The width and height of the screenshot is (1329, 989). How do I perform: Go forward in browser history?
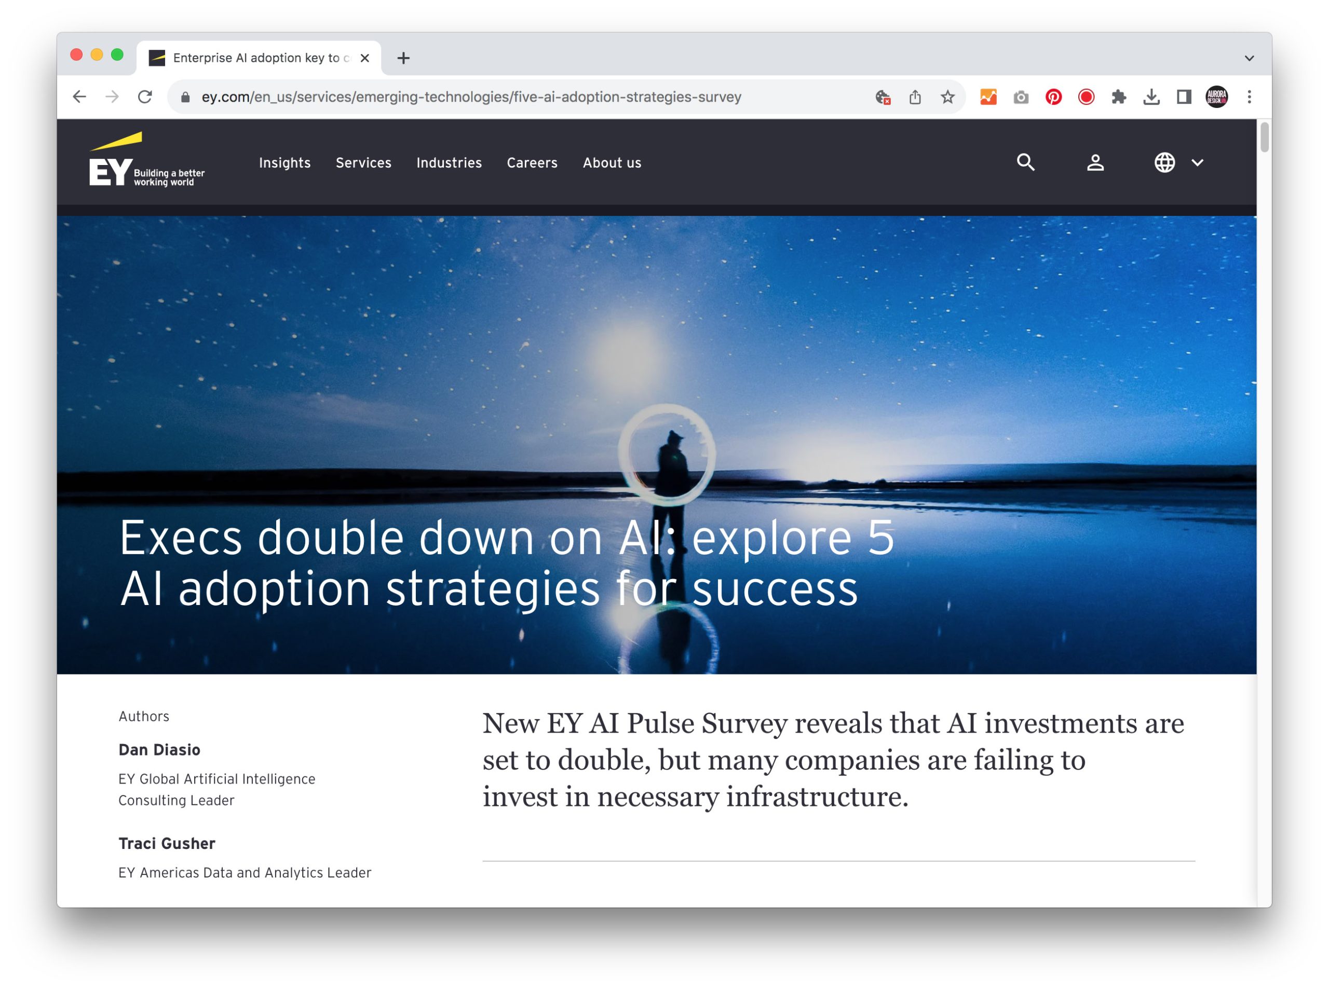pyautogui.click(x=112, y=97)
